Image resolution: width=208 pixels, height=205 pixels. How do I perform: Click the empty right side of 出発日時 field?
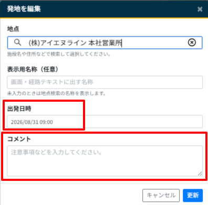pyautogui.click(x=143, y=122)
